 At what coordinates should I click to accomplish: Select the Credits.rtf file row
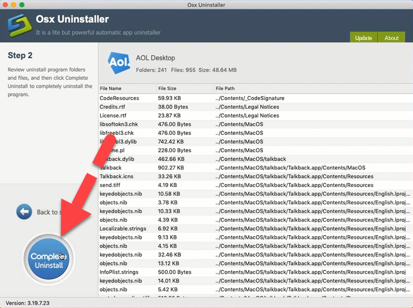[255, 107]
